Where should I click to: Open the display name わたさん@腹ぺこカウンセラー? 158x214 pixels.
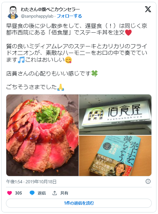50,9
